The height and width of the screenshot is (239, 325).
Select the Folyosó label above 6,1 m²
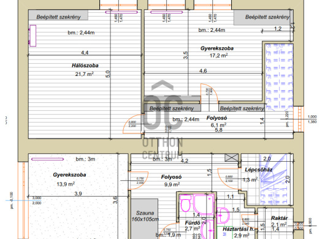click(x=216, y=118)
